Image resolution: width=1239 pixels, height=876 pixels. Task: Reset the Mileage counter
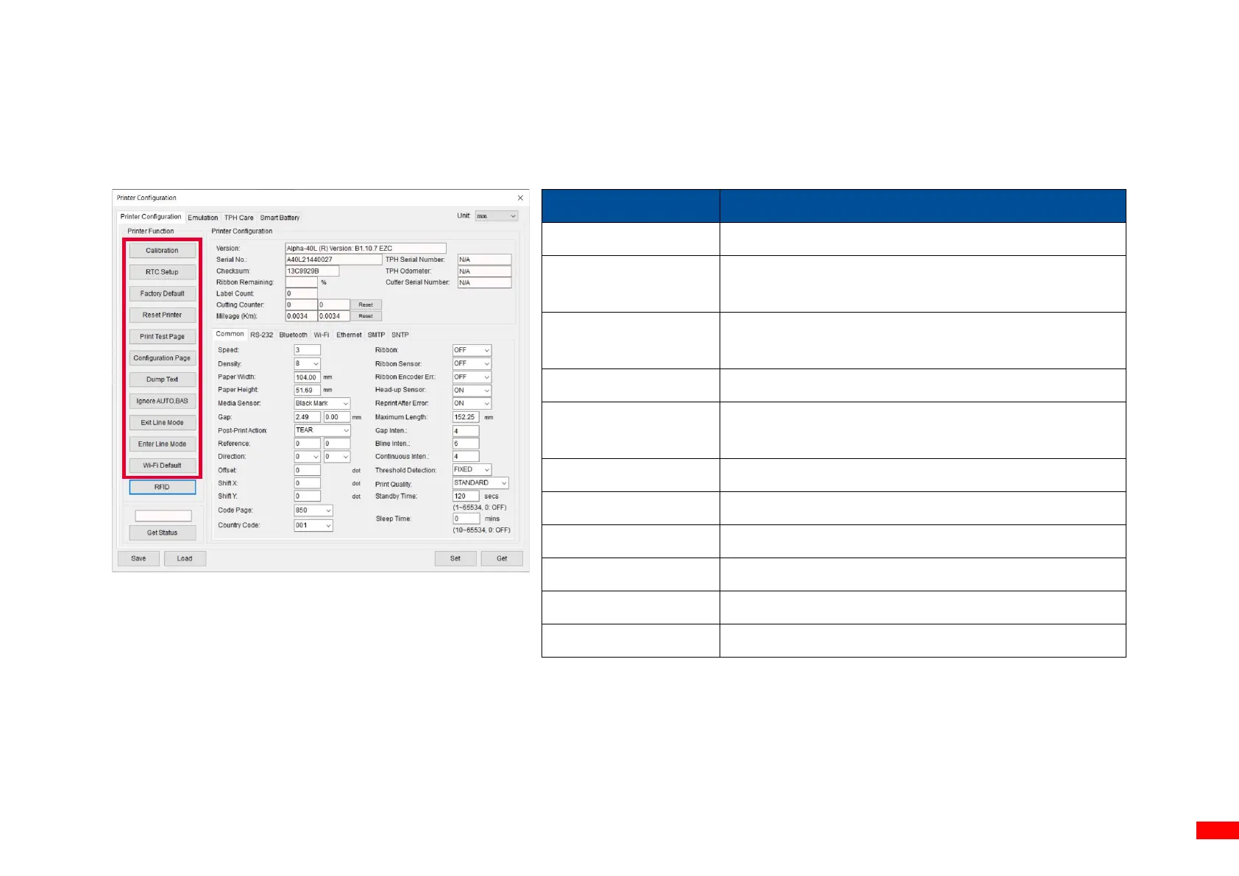366,316
